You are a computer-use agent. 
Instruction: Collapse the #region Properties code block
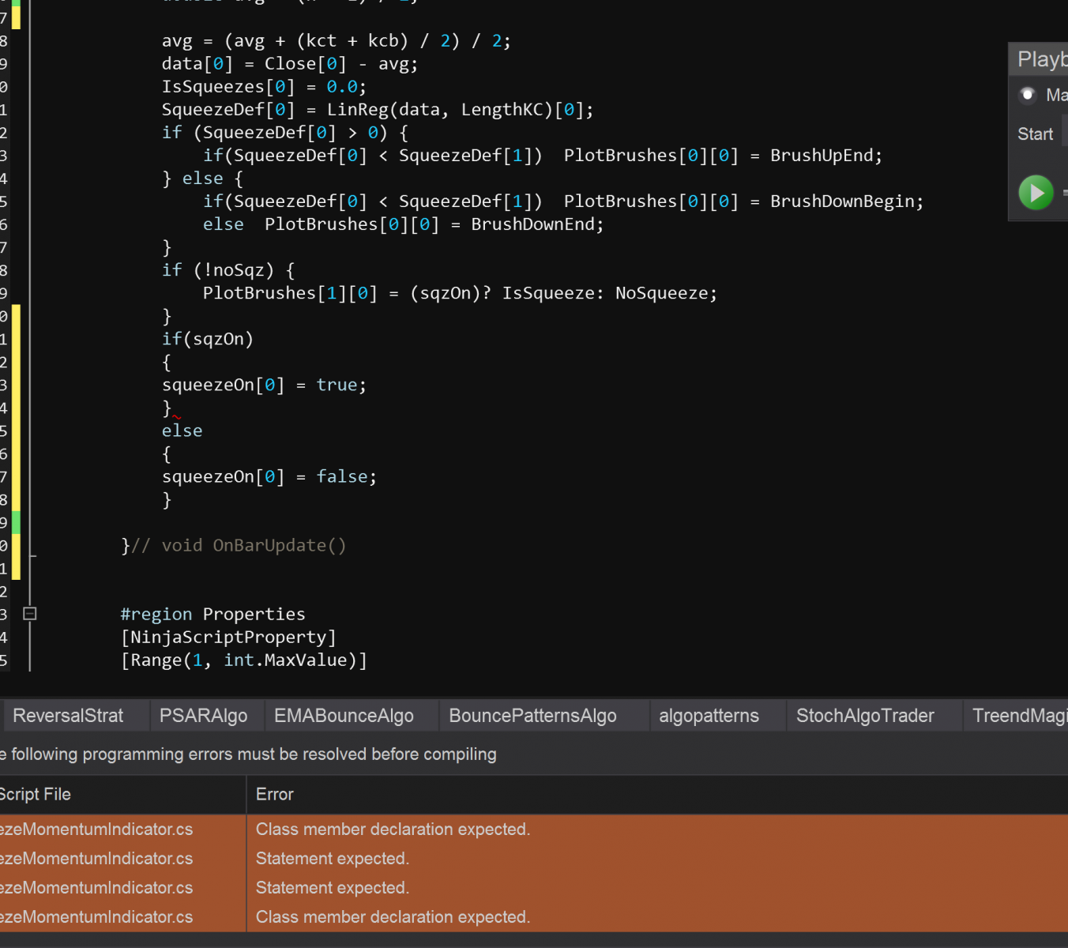pos(30,613)
